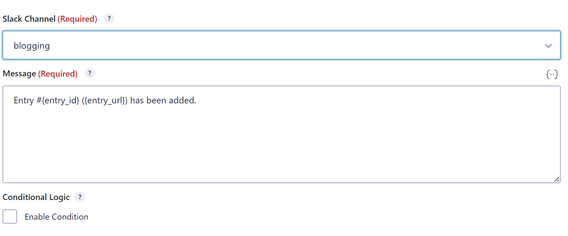This screenshot has width=568, height=236.
Task: Click red Required text beside Slack Channel
Action: 77,19
